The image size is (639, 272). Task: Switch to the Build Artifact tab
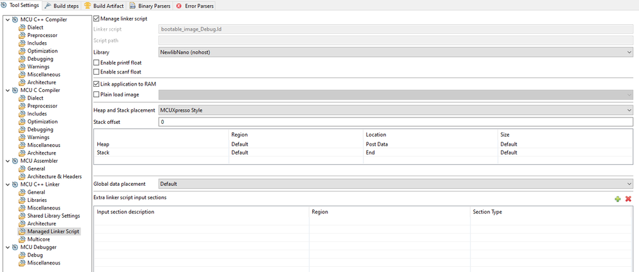(104, 6)
